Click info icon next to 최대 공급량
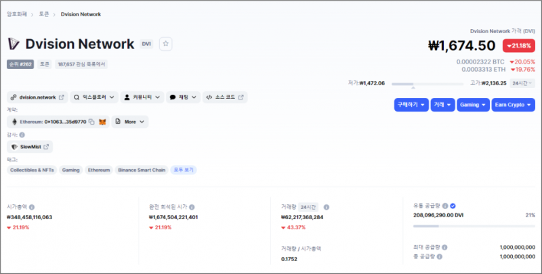The height and width of the screenshot is (274, 542). 442,248
